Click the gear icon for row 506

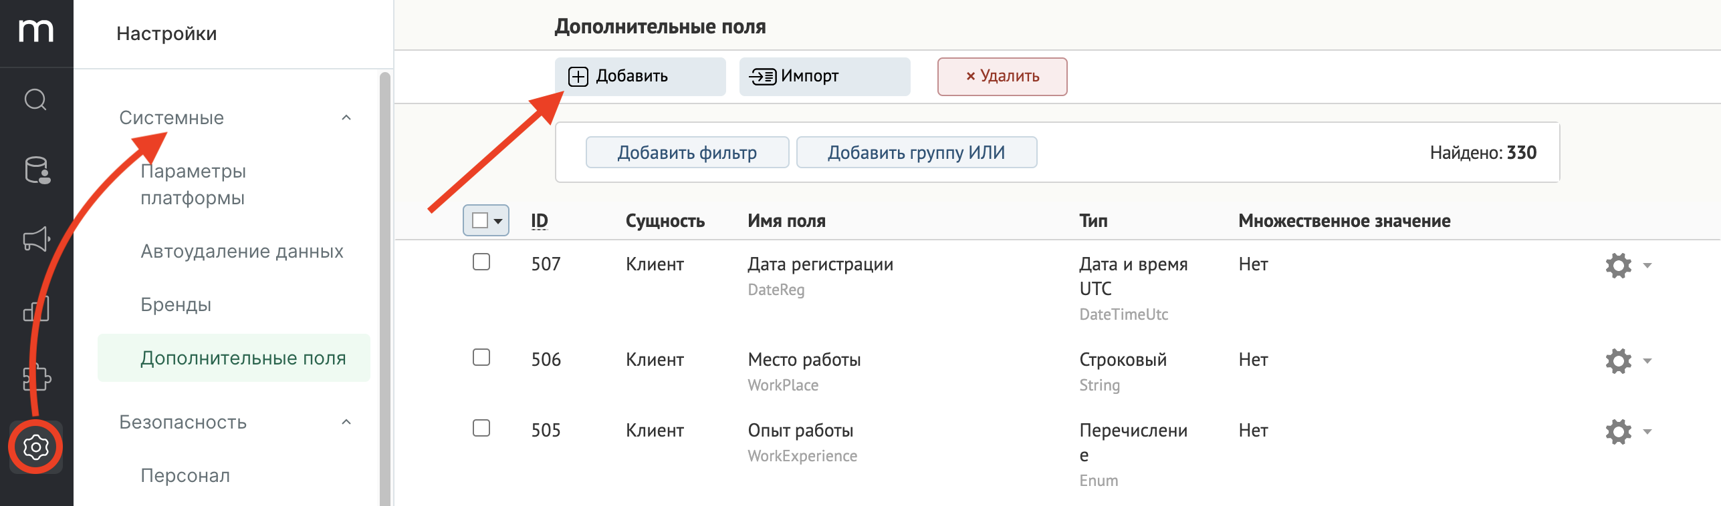point(1619,360)
